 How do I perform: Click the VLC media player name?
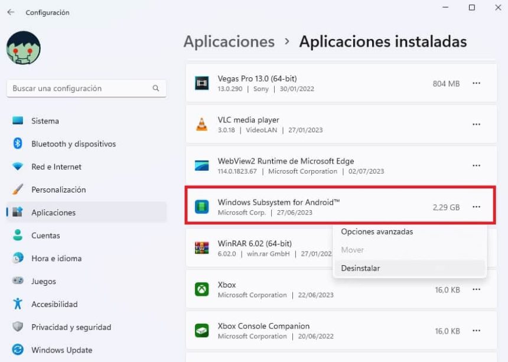[249, 120]
